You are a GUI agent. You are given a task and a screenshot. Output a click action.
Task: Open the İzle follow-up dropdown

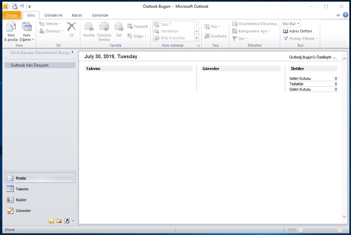click(x=240, y=39)
